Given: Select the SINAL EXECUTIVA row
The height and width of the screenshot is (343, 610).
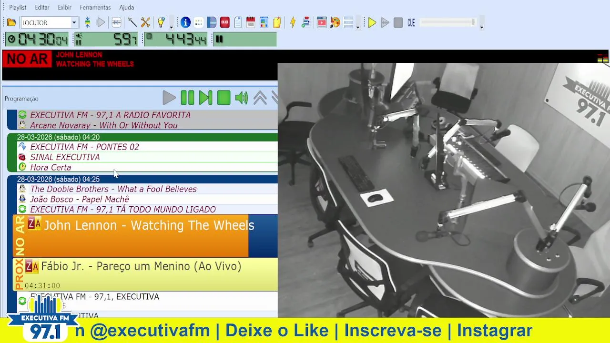Looking at the screenshot, I should tap(147, 157).
